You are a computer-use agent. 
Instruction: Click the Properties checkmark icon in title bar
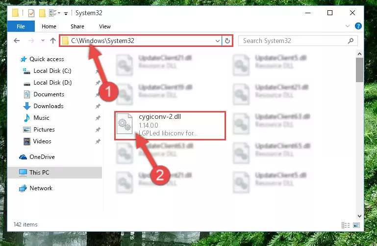click(x=31, y=13)
